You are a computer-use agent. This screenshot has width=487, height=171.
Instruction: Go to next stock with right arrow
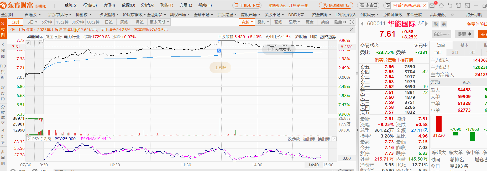click(426, 24)
